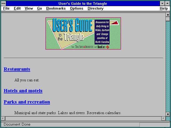
Task: Click the horizontal scrollbar right arrow
Action: (x=164, y=118)
